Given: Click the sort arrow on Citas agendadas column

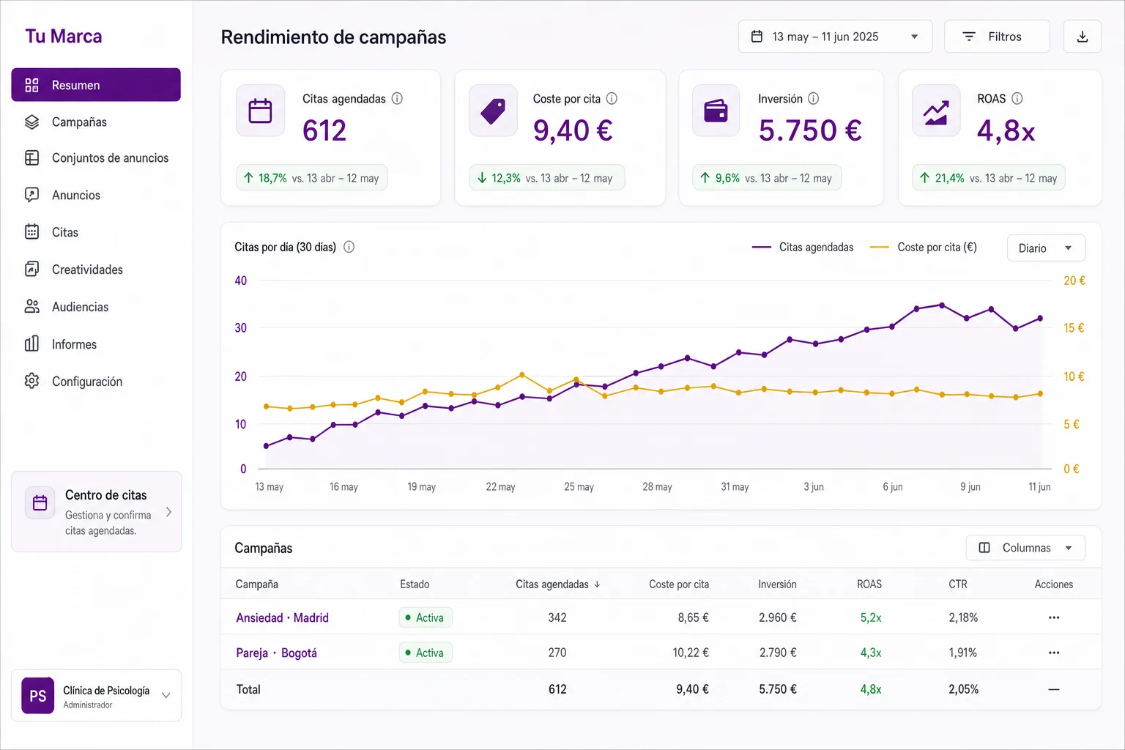Looking at the screenshot, I should pos(597,584).
